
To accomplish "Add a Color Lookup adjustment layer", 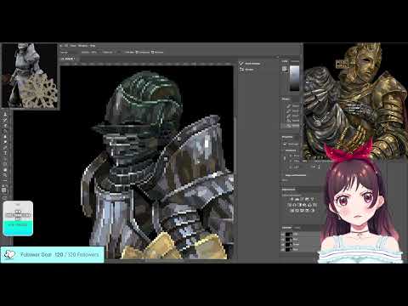I will point(314,205).
